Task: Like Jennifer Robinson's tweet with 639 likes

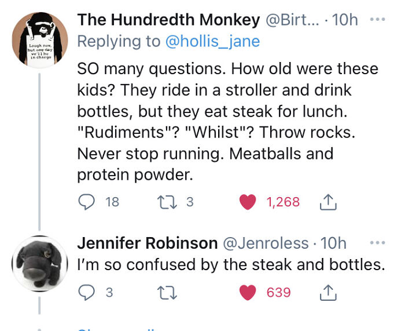Action: 248,292
